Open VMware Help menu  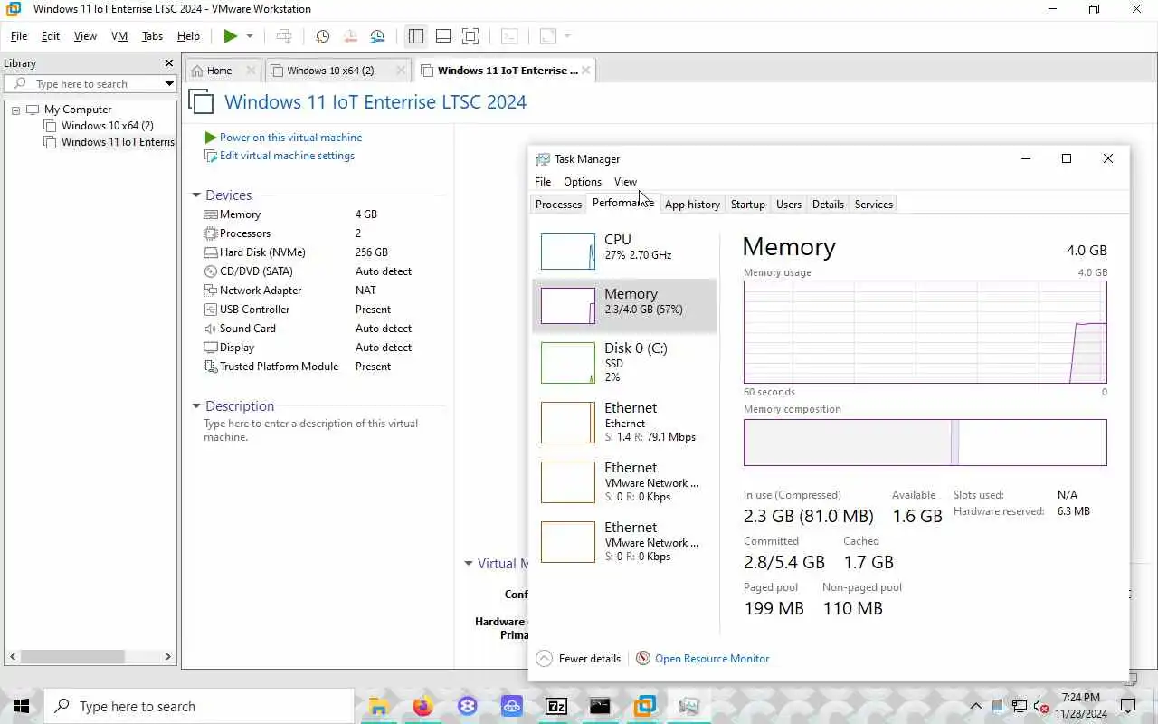188,36
